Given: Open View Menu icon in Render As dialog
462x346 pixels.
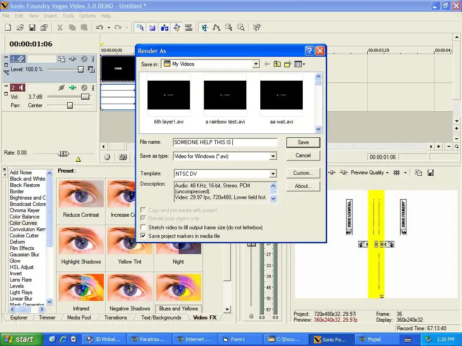Looking at the screenshot, I should [300, 64].
